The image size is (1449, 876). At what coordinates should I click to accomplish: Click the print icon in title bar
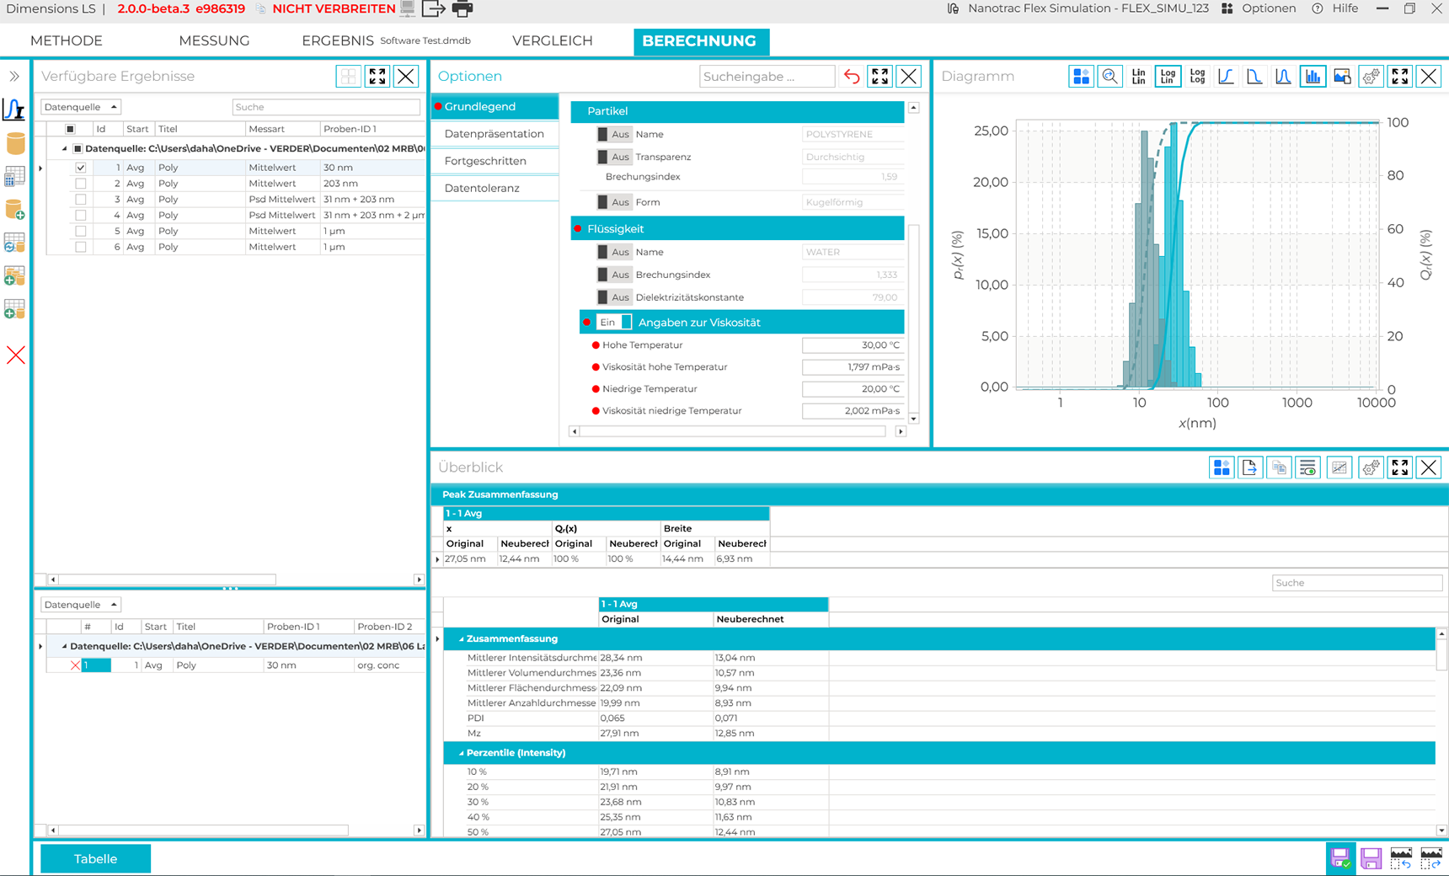pyautogui.click(x=463, y=9)
